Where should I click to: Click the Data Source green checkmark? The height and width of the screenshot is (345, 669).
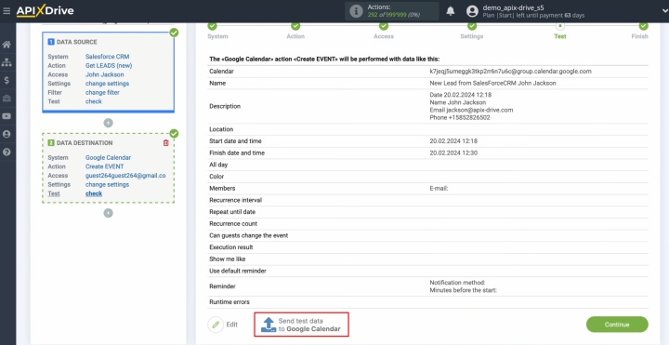pos(174,33)
